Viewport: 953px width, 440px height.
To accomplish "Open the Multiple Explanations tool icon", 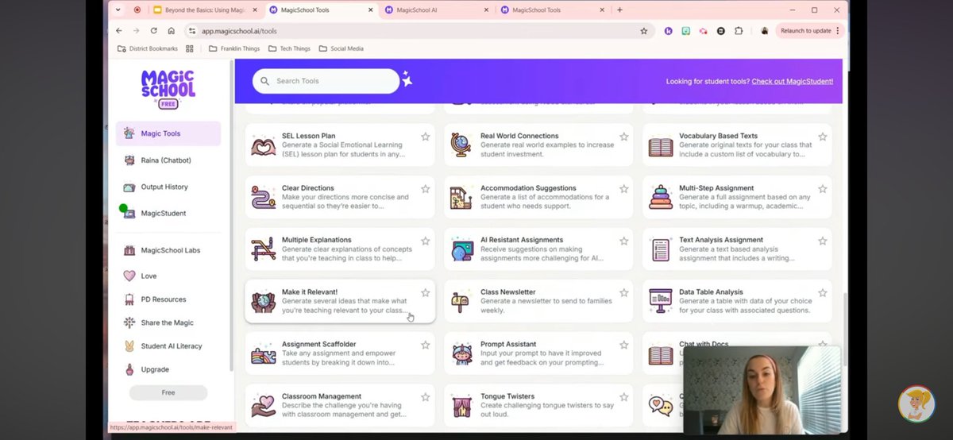I will 264,249.
